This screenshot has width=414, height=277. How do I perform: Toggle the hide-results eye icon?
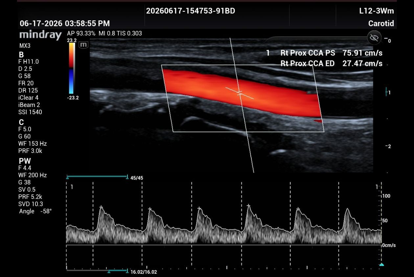(374, 38)
